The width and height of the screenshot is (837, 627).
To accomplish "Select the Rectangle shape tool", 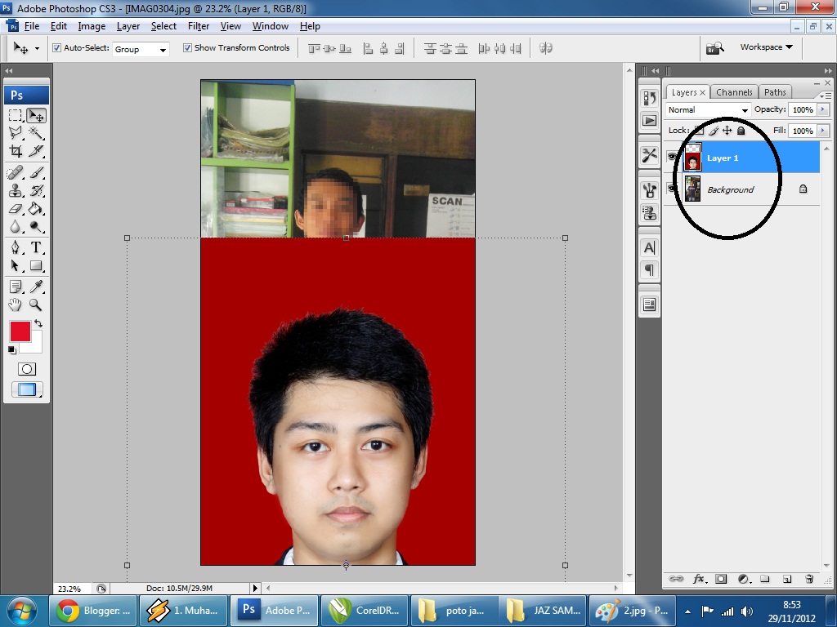I will point(36,265).
